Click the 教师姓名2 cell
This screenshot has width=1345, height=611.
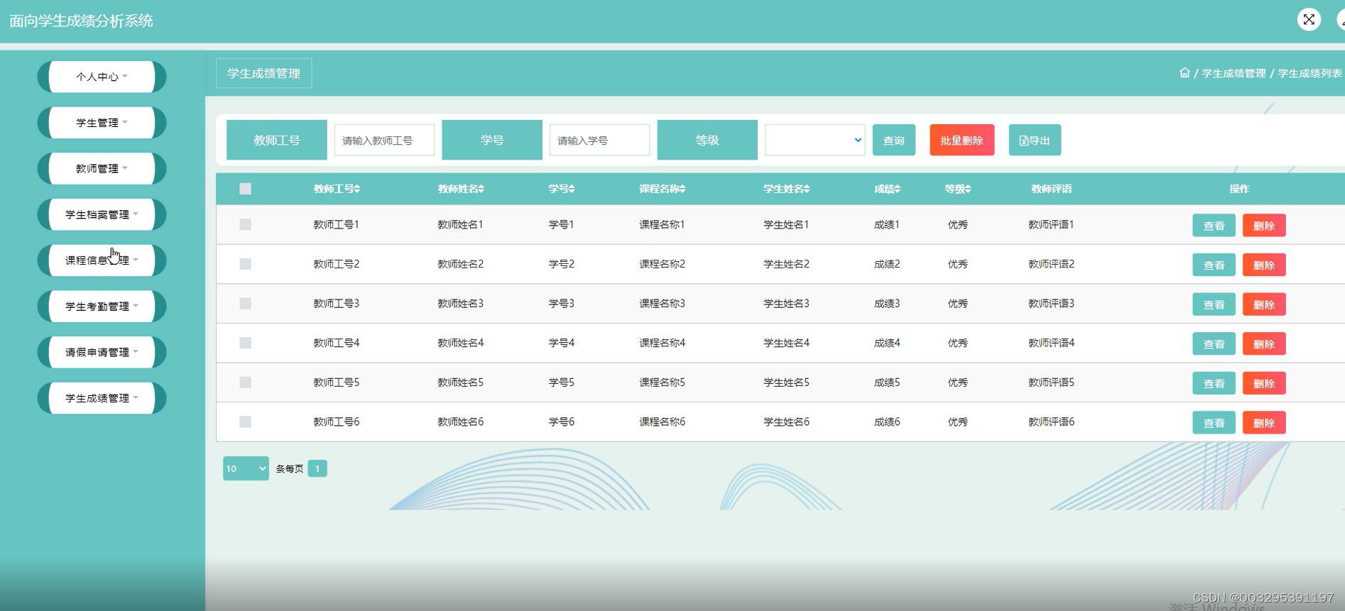460,264
